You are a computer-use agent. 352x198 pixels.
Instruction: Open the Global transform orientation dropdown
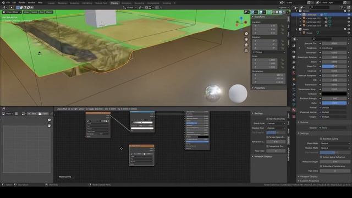click(130, 7)
